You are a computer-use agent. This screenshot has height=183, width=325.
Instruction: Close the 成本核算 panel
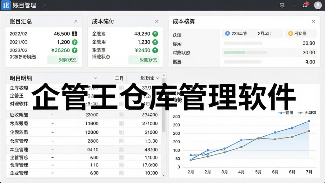pyautogui.click(x=313, y=21)
